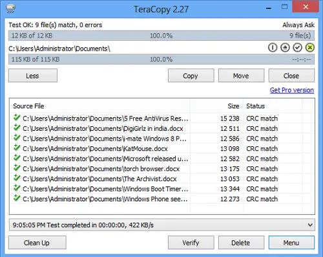The height and width of the screenshot is (257, 323).
Task: Select The Archivist.docx file path
Action: pos(99,179)
